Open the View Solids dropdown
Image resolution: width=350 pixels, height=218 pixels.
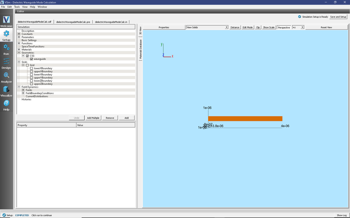[207, 27]
